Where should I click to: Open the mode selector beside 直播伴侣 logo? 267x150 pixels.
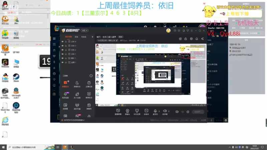click(x=85, y=30)
